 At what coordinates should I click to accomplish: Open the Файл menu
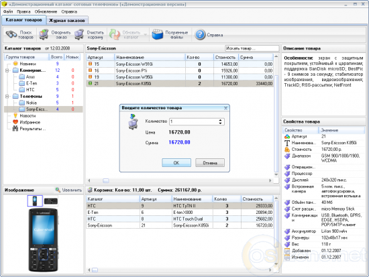[8, 11]
